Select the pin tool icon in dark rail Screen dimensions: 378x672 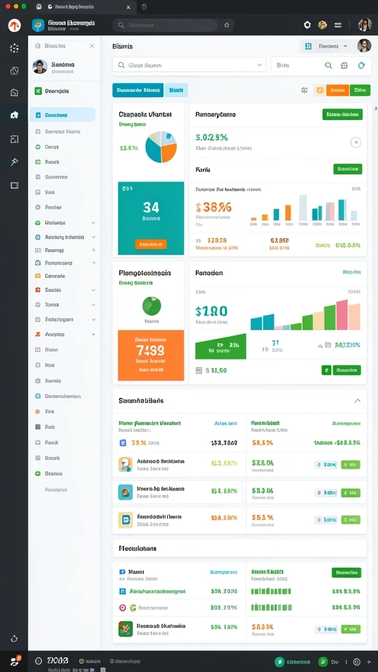14,161
